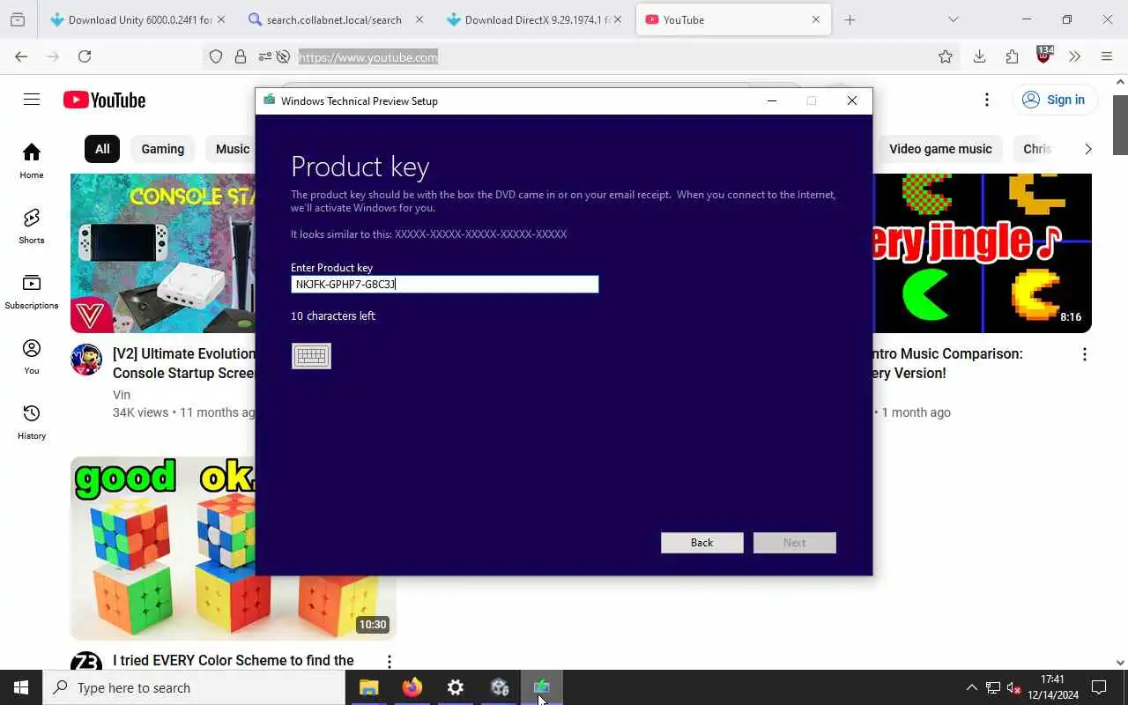The image size is (1128, 705).
Task: Click the Back button in Setup
Action: tap(701, 543)
